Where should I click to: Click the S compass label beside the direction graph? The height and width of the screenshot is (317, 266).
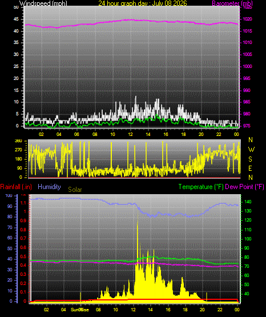tap(250, 159)
